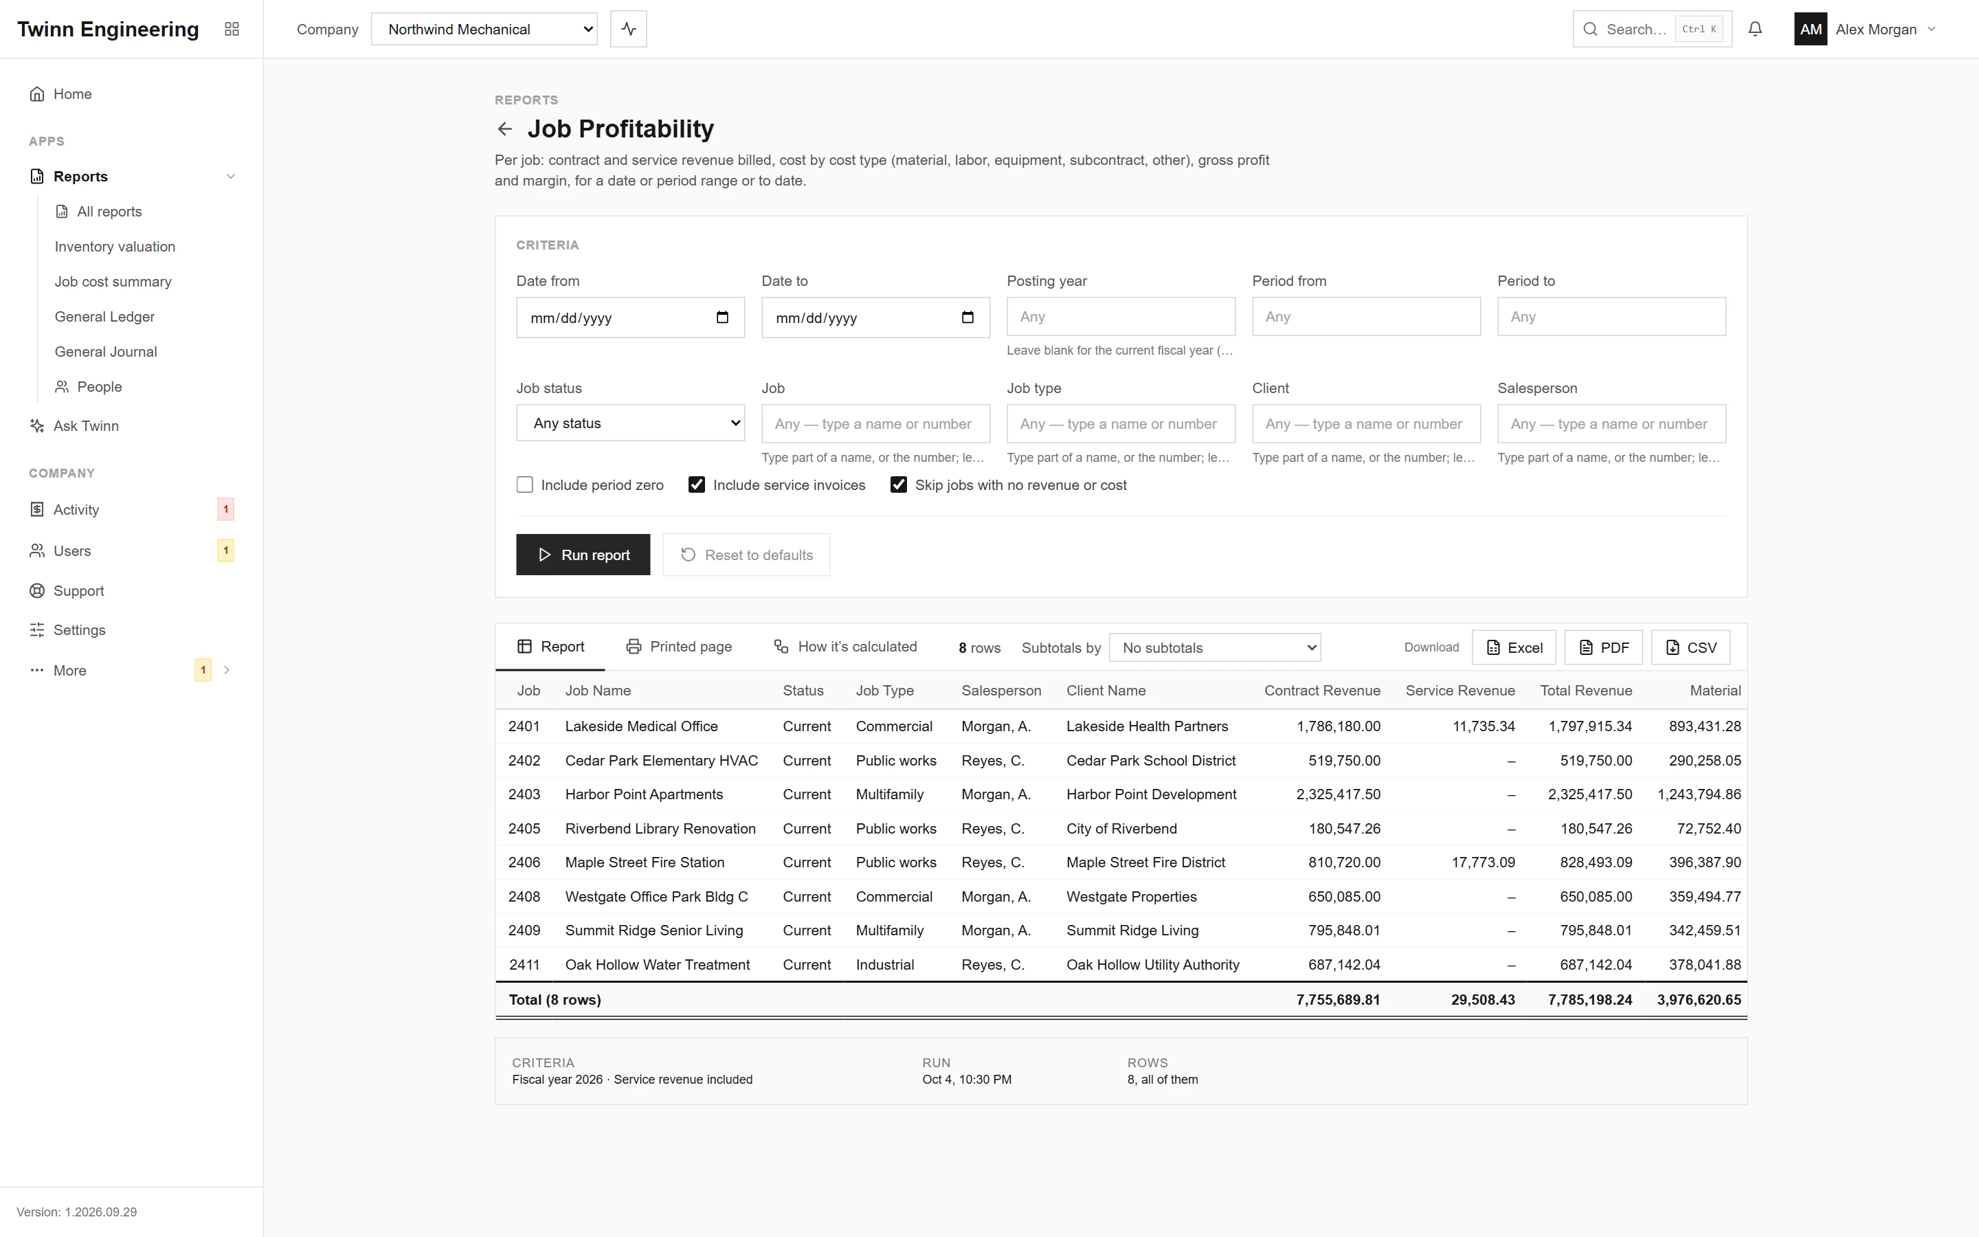Click the Posting year field

pos(1120,317)
